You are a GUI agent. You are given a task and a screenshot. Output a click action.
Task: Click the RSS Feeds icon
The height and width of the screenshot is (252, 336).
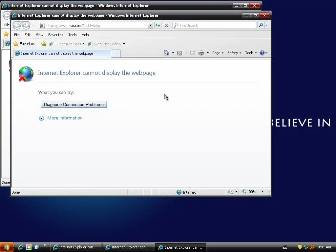(179, 53)
